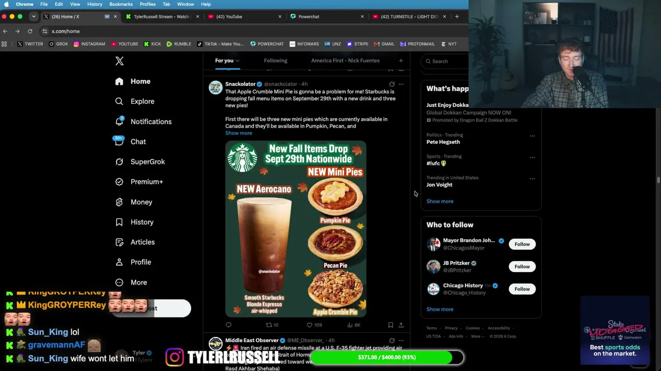This screenshot has height=371, width=661.
Task: Open Premium+ from the sidebar
Action: 139,182
